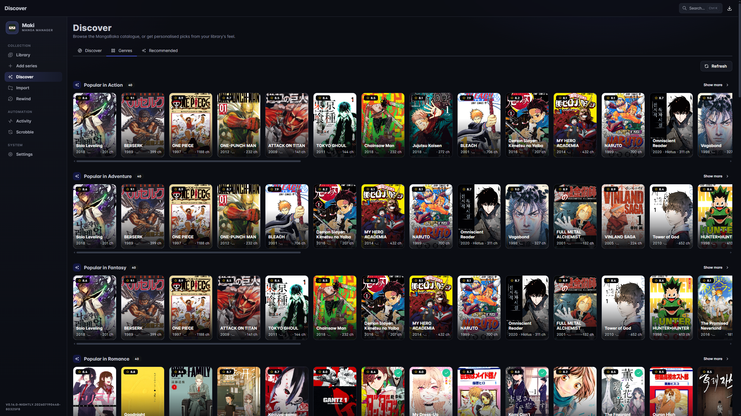Click the green checkmark on My Dress-Up cover
The width and height of the screenshot is (741, 416).
click(x=446, y=373)
